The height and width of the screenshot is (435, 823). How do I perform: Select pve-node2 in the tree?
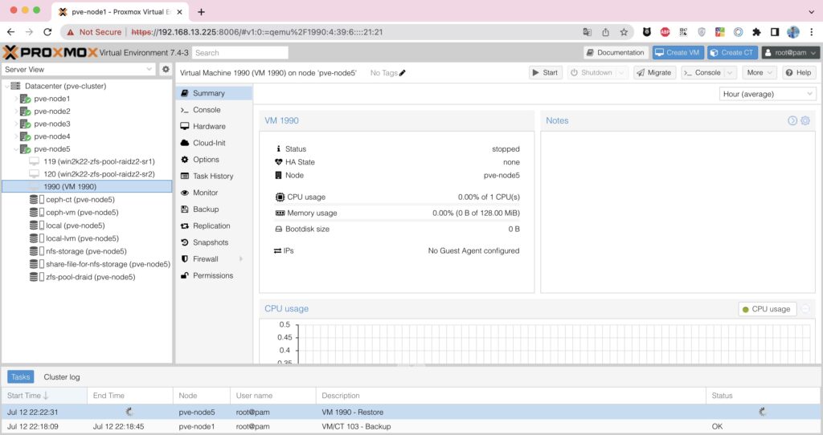pos(52,111)
